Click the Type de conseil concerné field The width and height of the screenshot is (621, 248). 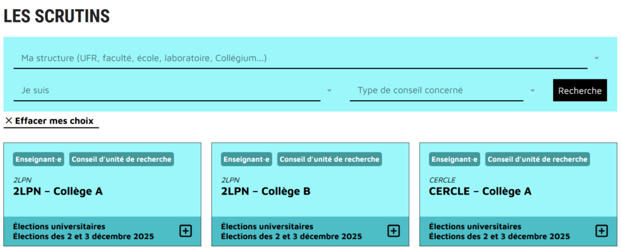pyautogui.click(x=436, y=90)
